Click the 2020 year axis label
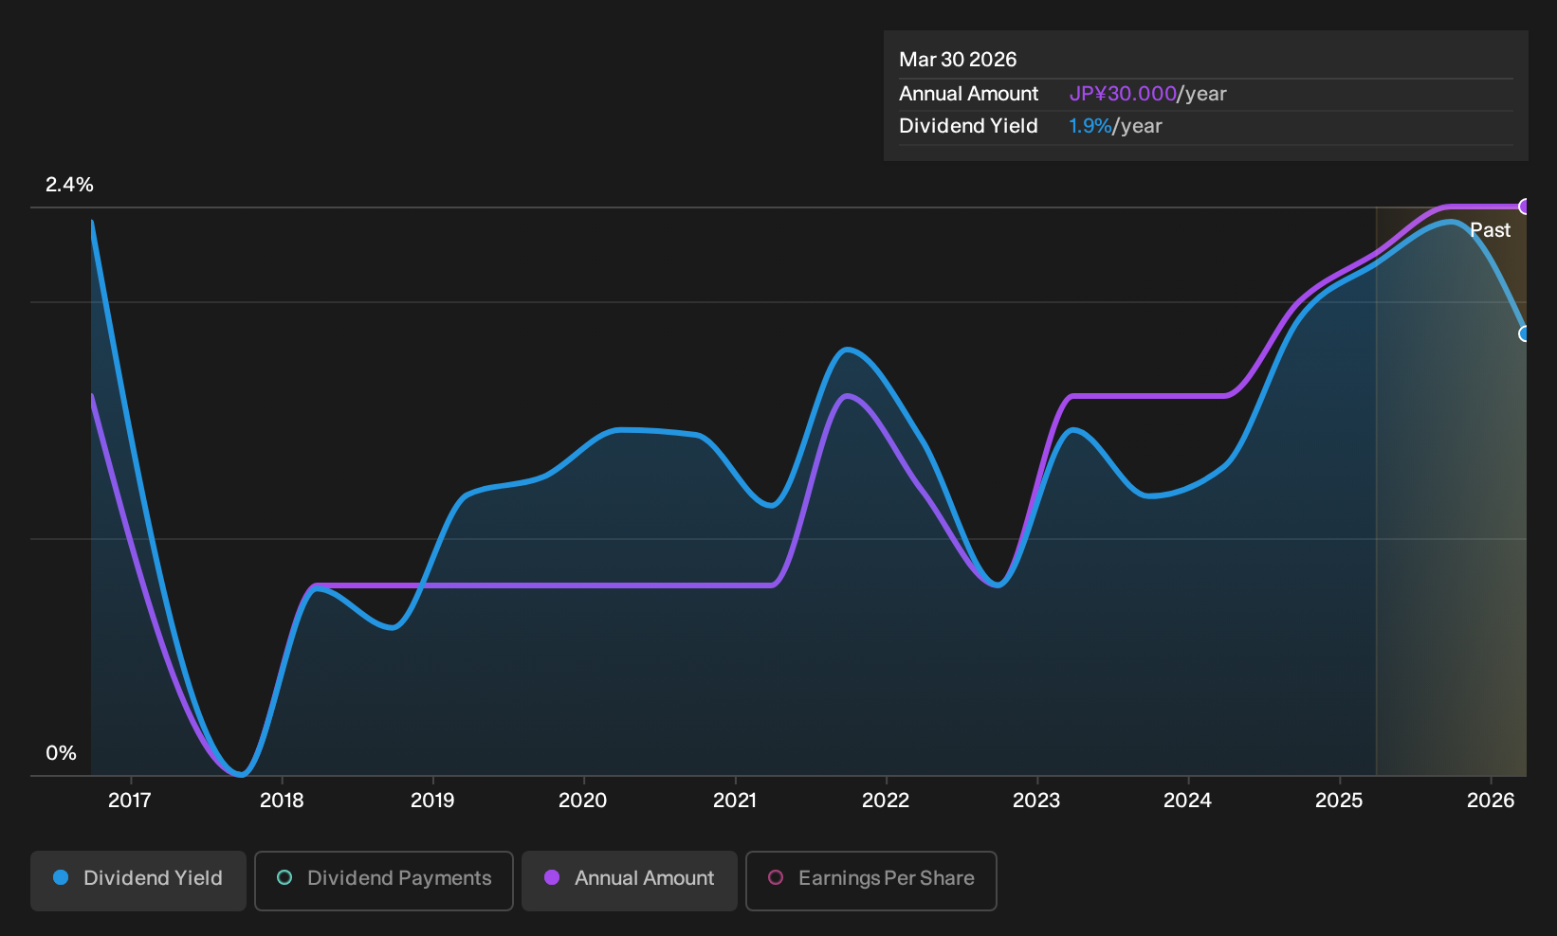 [x=583, y=801]
